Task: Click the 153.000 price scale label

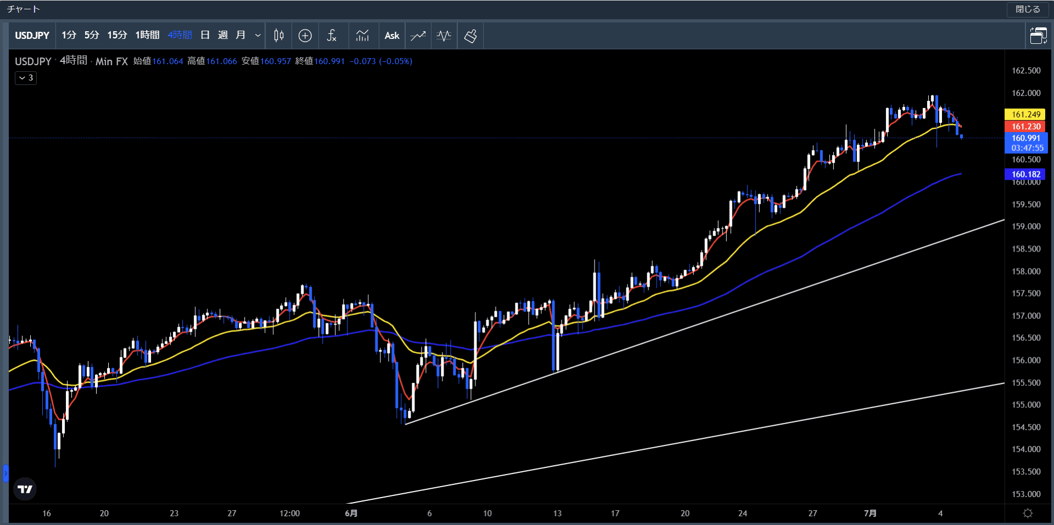Action: pos(1026,494)
